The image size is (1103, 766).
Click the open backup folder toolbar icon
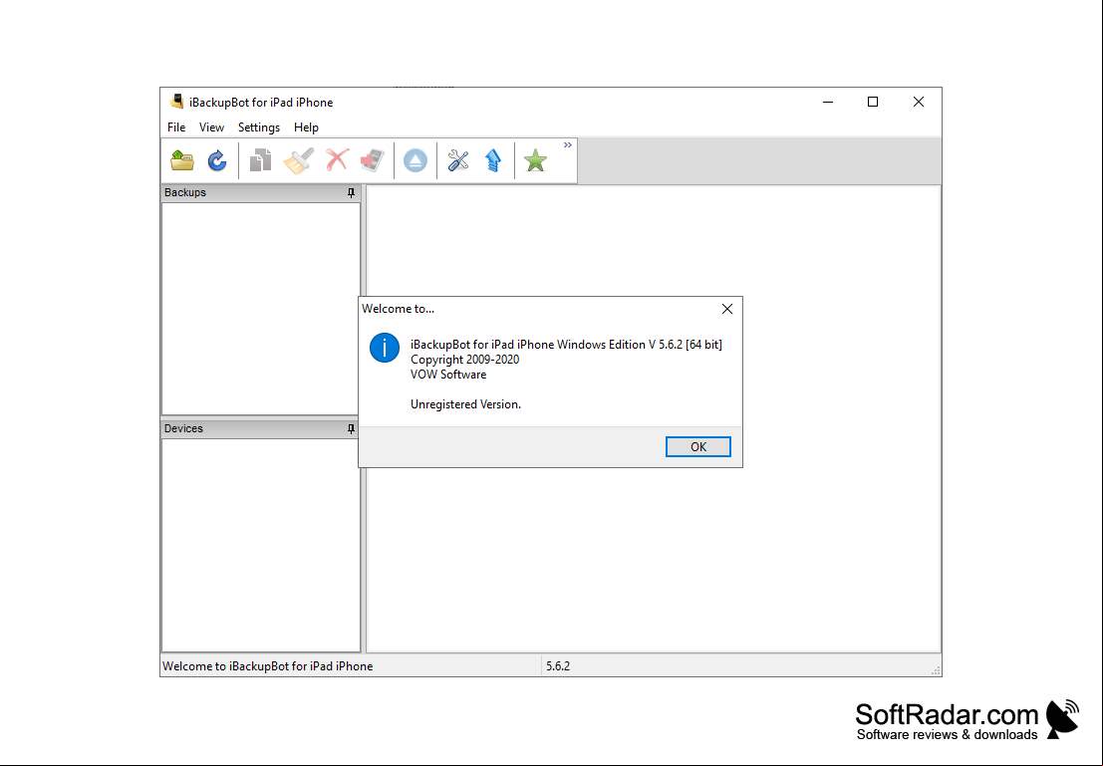183,160
